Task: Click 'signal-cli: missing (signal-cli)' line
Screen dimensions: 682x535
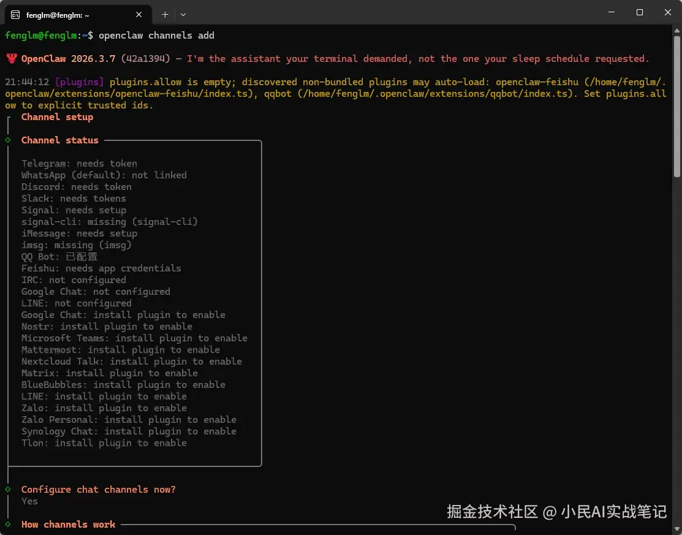Action: [110, 222]
